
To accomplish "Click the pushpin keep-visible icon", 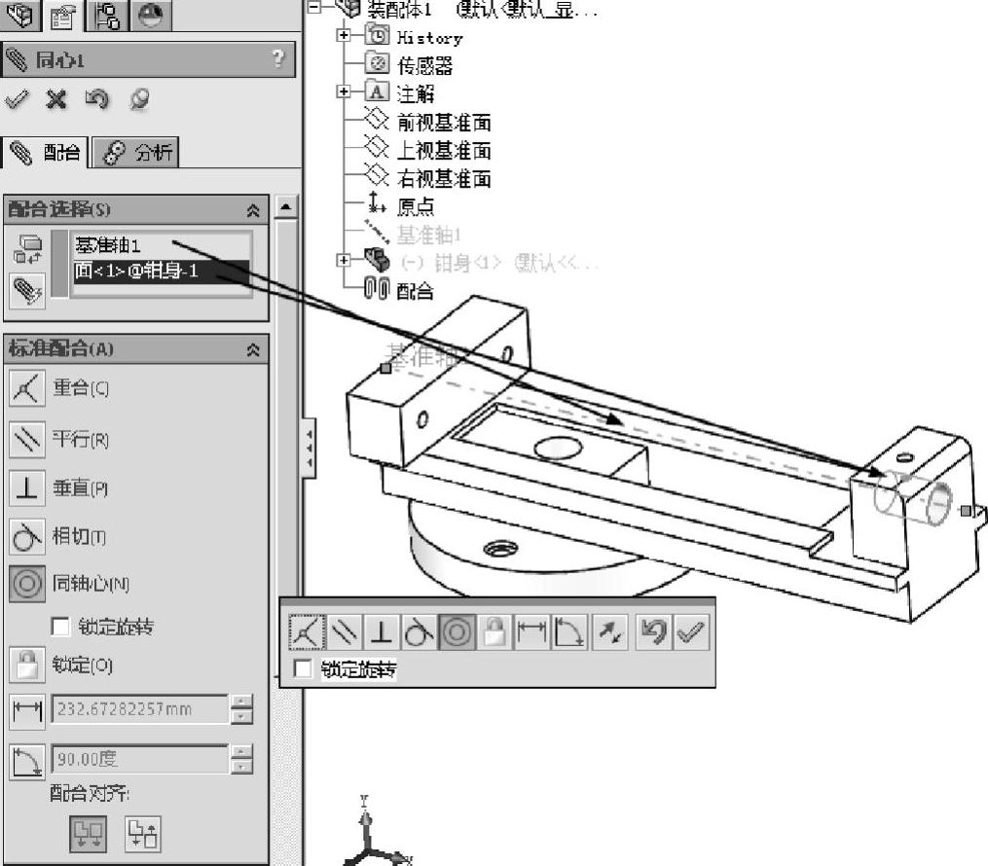I will click(138, 99).
